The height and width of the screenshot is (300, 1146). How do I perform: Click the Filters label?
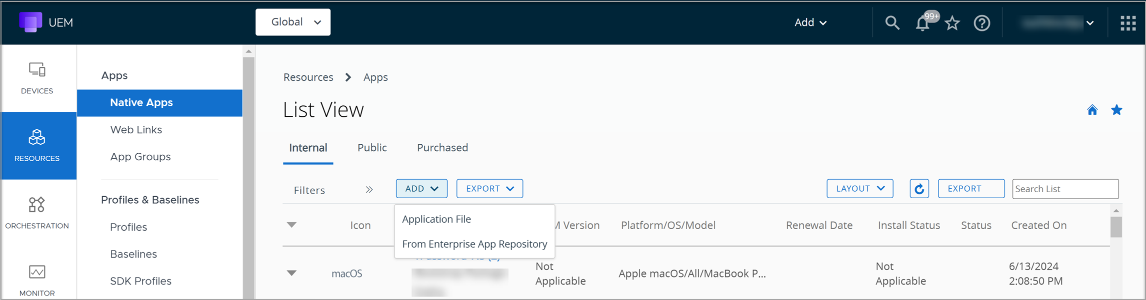(x=309, y=190)
